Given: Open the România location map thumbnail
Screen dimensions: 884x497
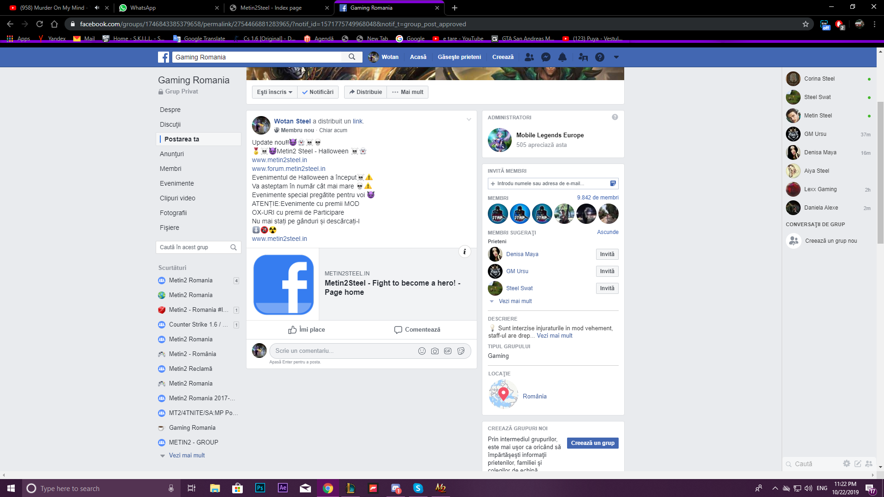Looking at the screenshot, I should click(503, 394).
